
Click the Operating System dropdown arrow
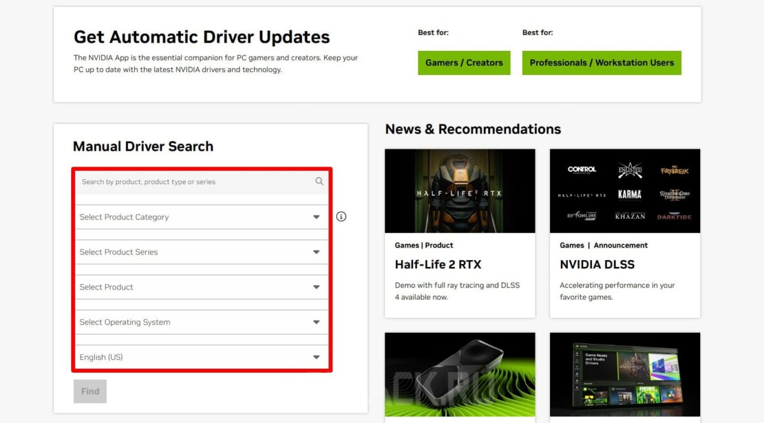click(316, 322)
